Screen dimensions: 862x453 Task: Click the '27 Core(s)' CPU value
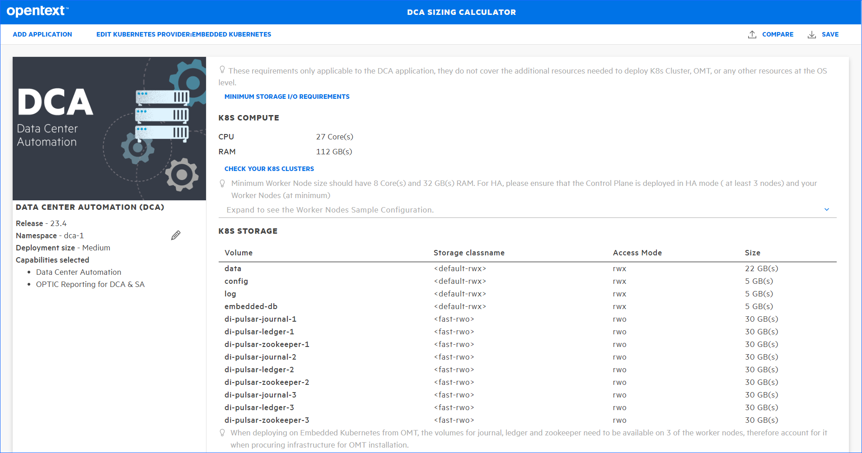(x=335, y=137)
